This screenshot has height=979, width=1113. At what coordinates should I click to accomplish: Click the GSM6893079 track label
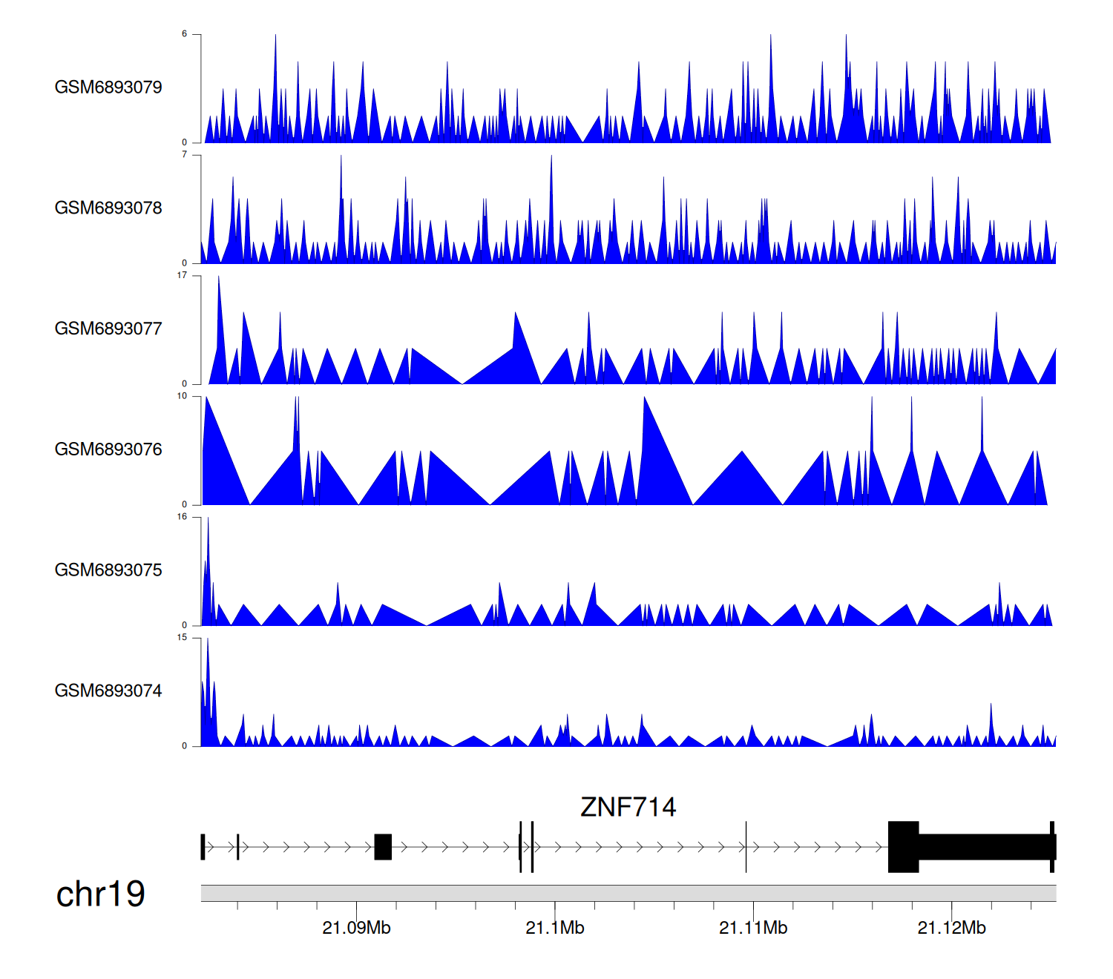pos(108,88)
